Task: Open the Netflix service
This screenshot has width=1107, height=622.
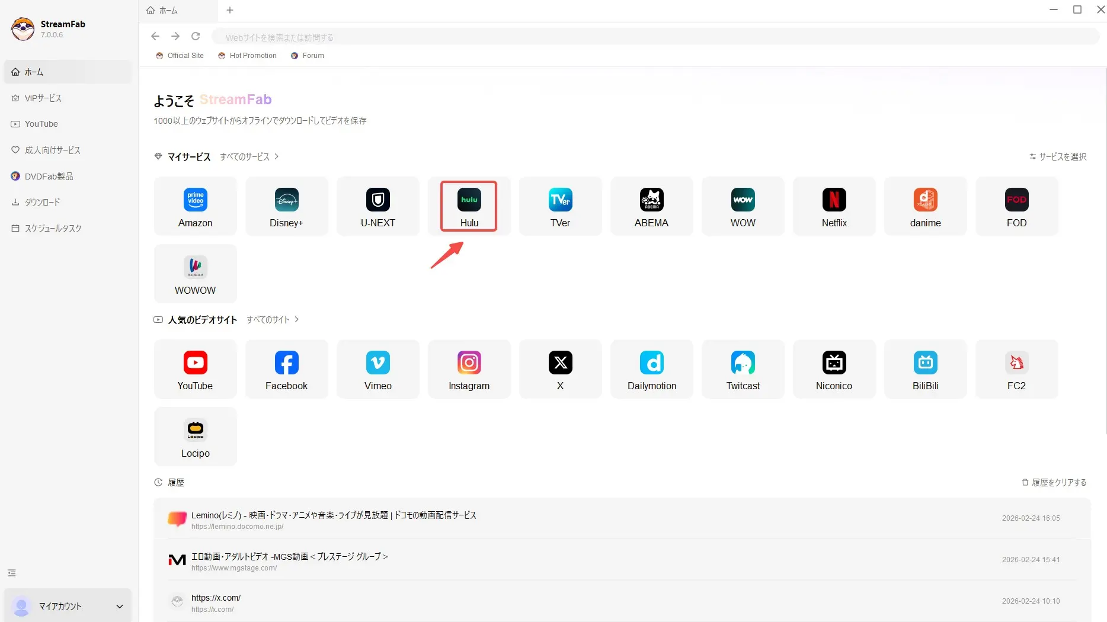Action: click(834, 206)
